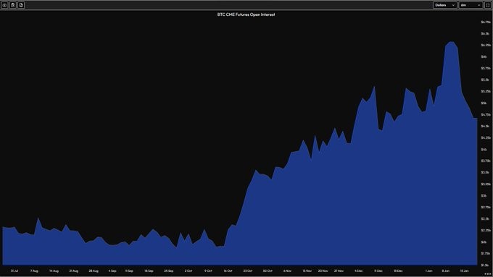Click the 28 Aug date label
The height and width of the screenshot is (277, 493).
coord(94,270)
